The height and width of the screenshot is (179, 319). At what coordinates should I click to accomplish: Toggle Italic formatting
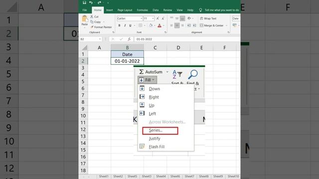coord(125,25)
